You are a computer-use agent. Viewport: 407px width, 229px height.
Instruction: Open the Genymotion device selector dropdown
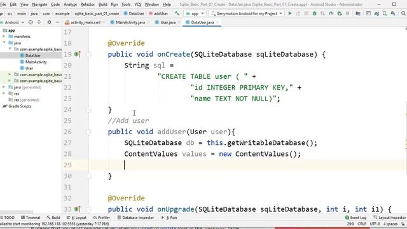pyautogui.click(x=246, y=13)
